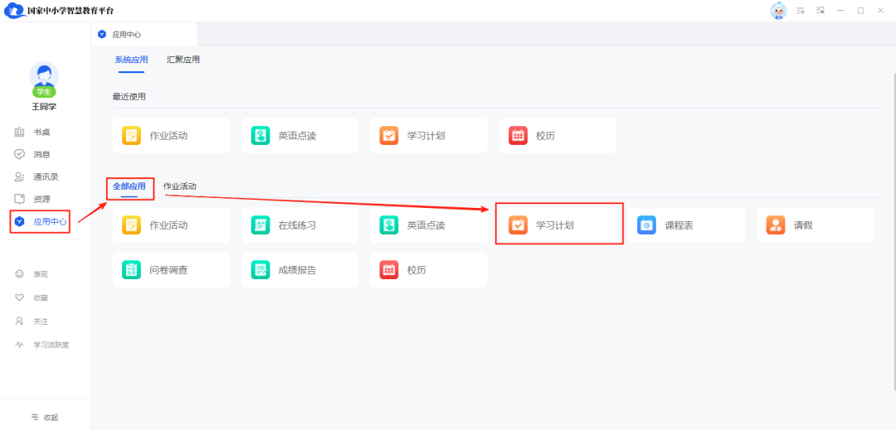
Task: Open 课程表 timetable app
Action: point(686,225)
